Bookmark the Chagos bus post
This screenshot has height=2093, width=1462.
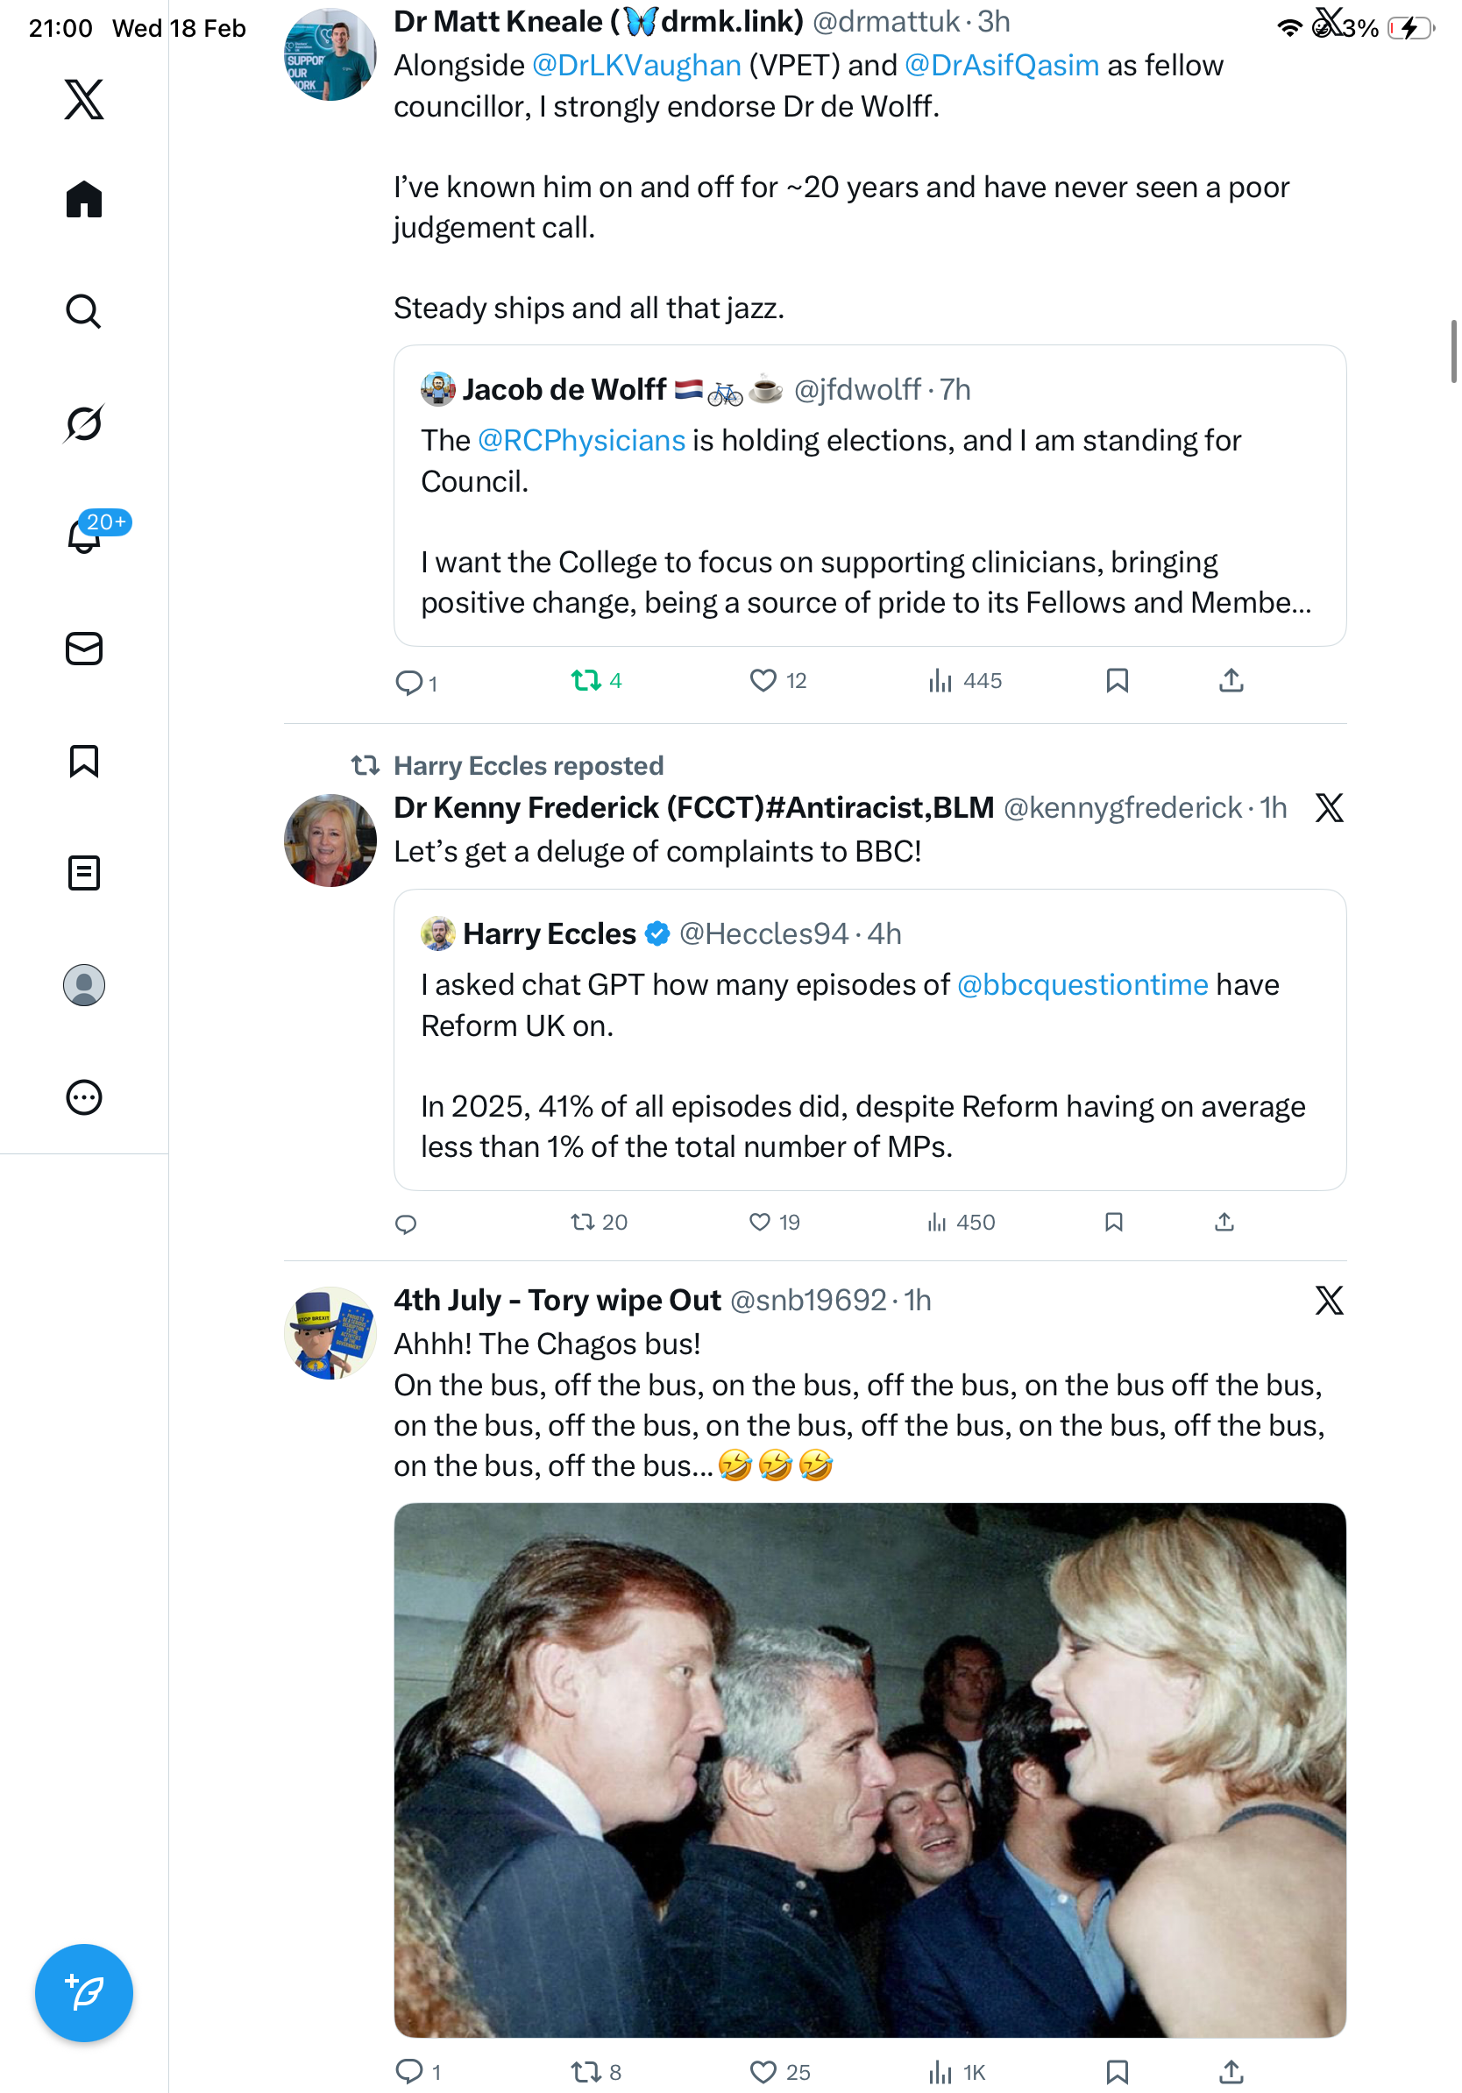click(x=1117, y=2071)
